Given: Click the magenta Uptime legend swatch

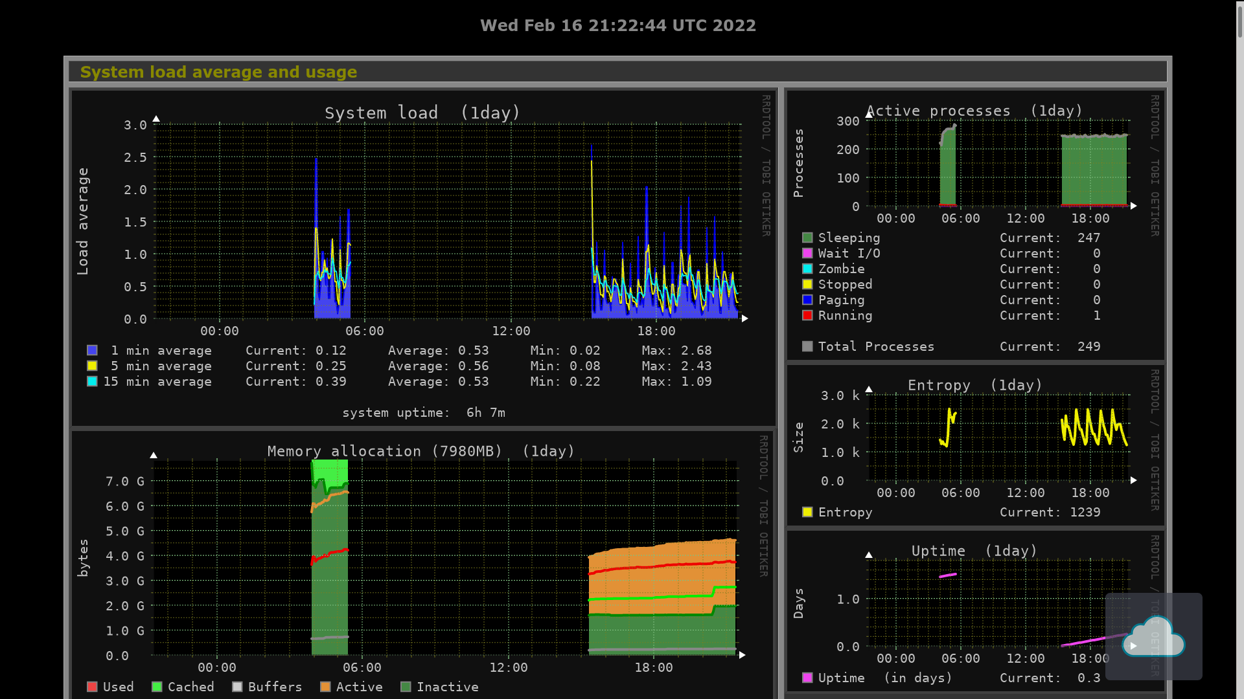Looking at the screenshot, I should click(x=807, y=678).
